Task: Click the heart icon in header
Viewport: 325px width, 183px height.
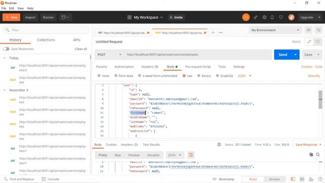Action: coord(281,17)
